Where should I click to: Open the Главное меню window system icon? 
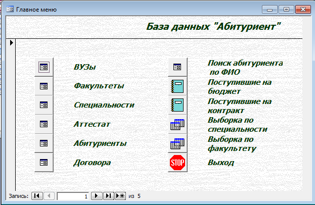point(10,10)
